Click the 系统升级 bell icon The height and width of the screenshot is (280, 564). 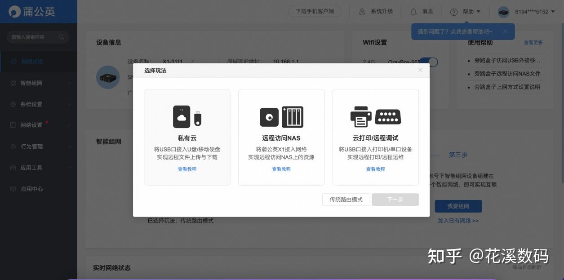(362, 12)
